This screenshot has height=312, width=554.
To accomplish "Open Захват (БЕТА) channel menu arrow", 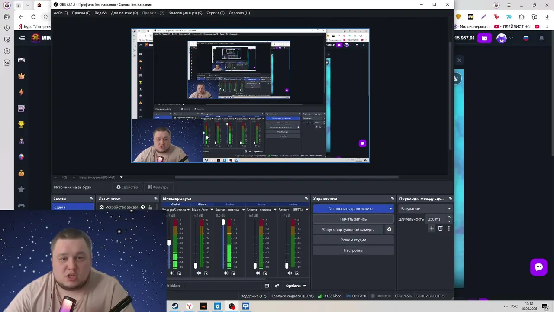I will [x=307, y=210].
